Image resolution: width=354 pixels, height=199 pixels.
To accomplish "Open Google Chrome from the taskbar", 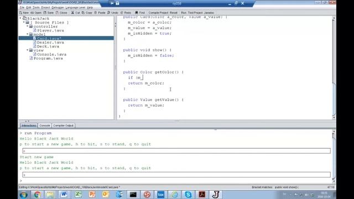I will pos(37,195).
